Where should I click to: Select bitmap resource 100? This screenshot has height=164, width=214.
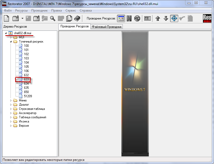[26, 46]
